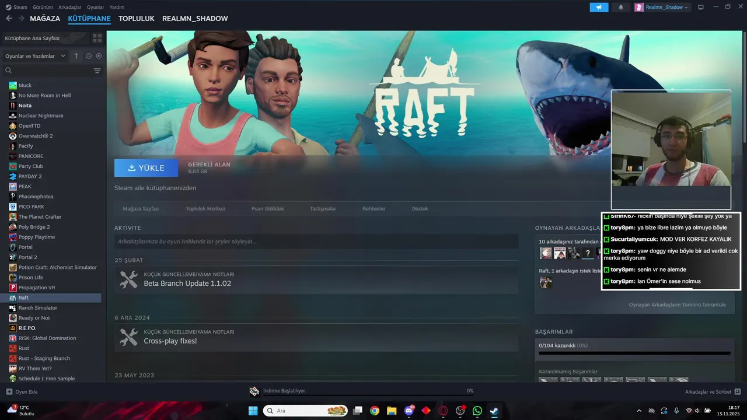Open the REALMN_SHADOW profile tab
Screen dimensions: 747x420
[x=195, y=19]
